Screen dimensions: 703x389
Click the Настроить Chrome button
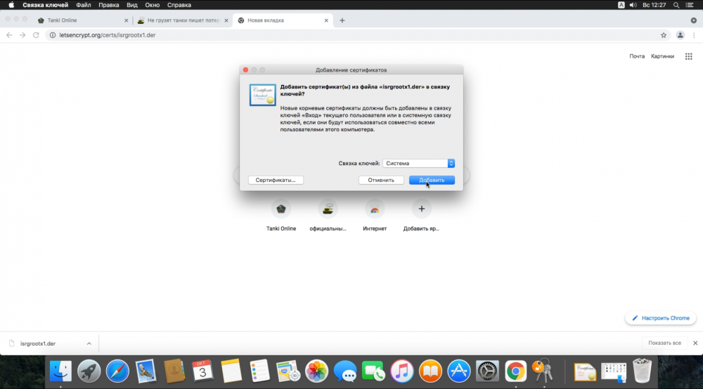click(660, 318)
